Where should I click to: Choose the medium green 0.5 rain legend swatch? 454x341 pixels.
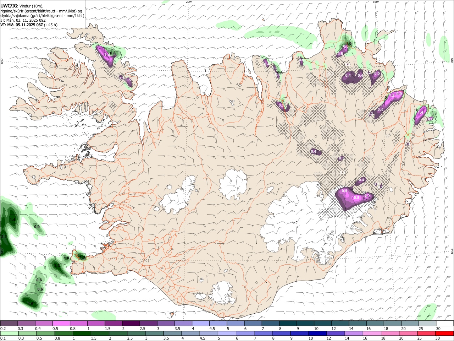click(x=46, y=334)
